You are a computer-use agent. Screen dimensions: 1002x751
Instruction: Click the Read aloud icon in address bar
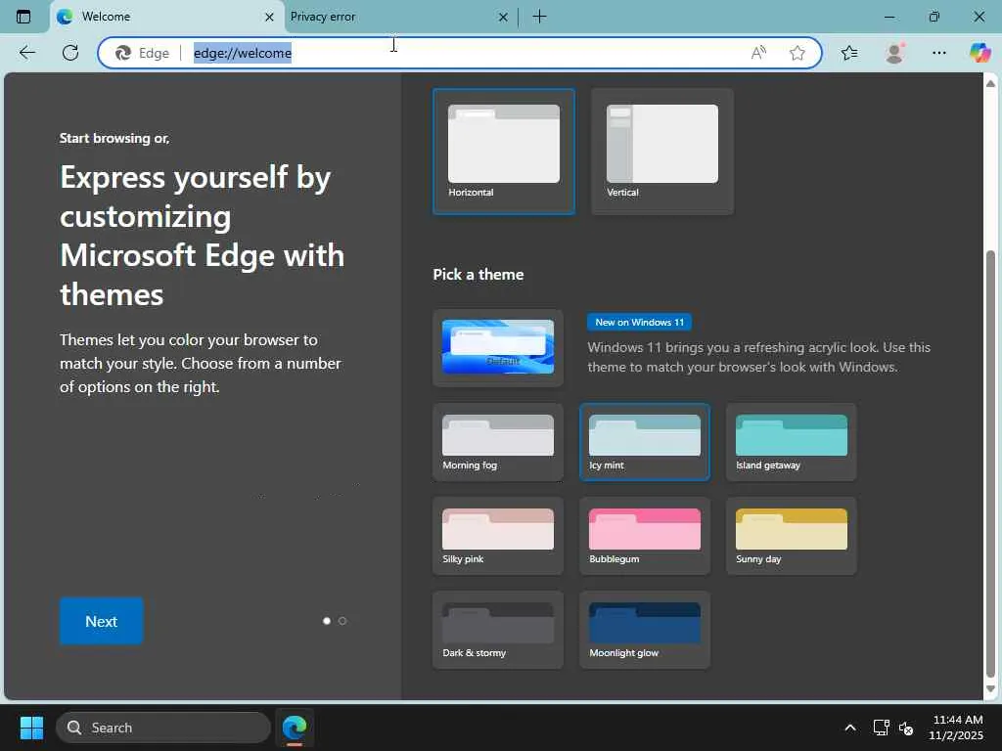click(758, 53)
